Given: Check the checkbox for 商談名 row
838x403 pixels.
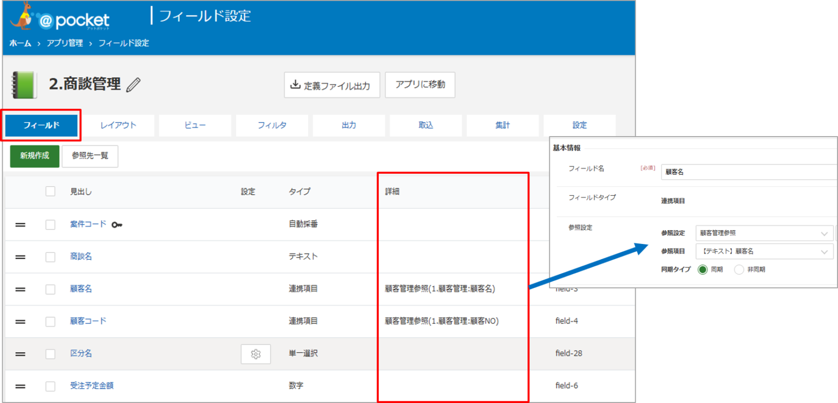Looking at the screenshot, I should click(50, 257).
